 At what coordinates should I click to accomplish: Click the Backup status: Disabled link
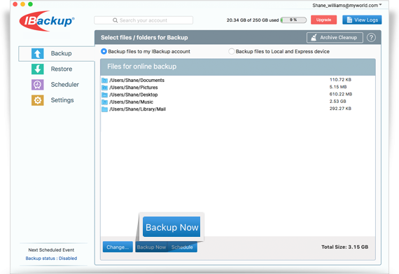click(x=51, y=258)
